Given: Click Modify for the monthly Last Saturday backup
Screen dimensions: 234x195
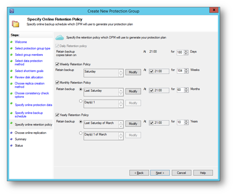Looking at the screenshot, I should 133,91.
